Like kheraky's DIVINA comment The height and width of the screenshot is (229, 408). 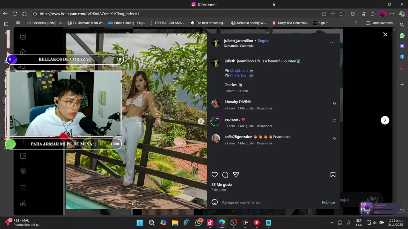334,103
